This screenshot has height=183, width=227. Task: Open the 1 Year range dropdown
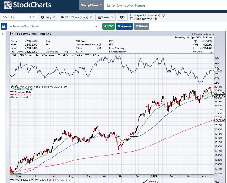click(105, 17)
